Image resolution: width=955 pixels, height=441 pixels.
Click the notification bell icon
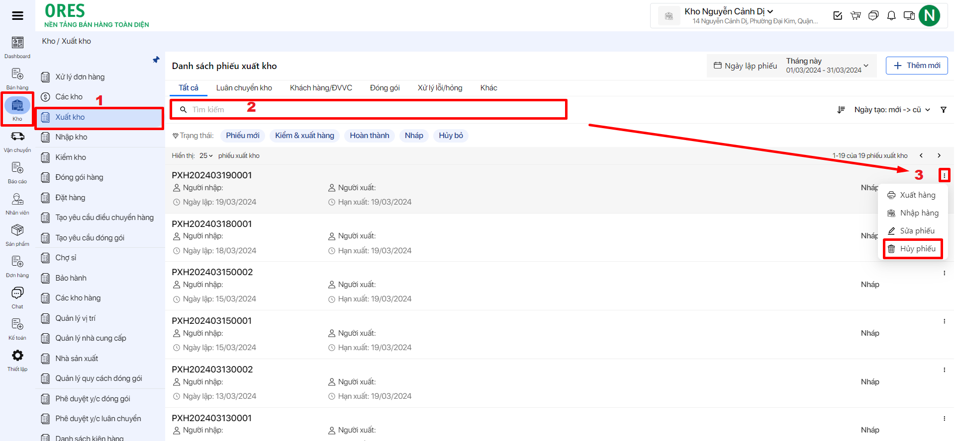(x=891, y=16)
